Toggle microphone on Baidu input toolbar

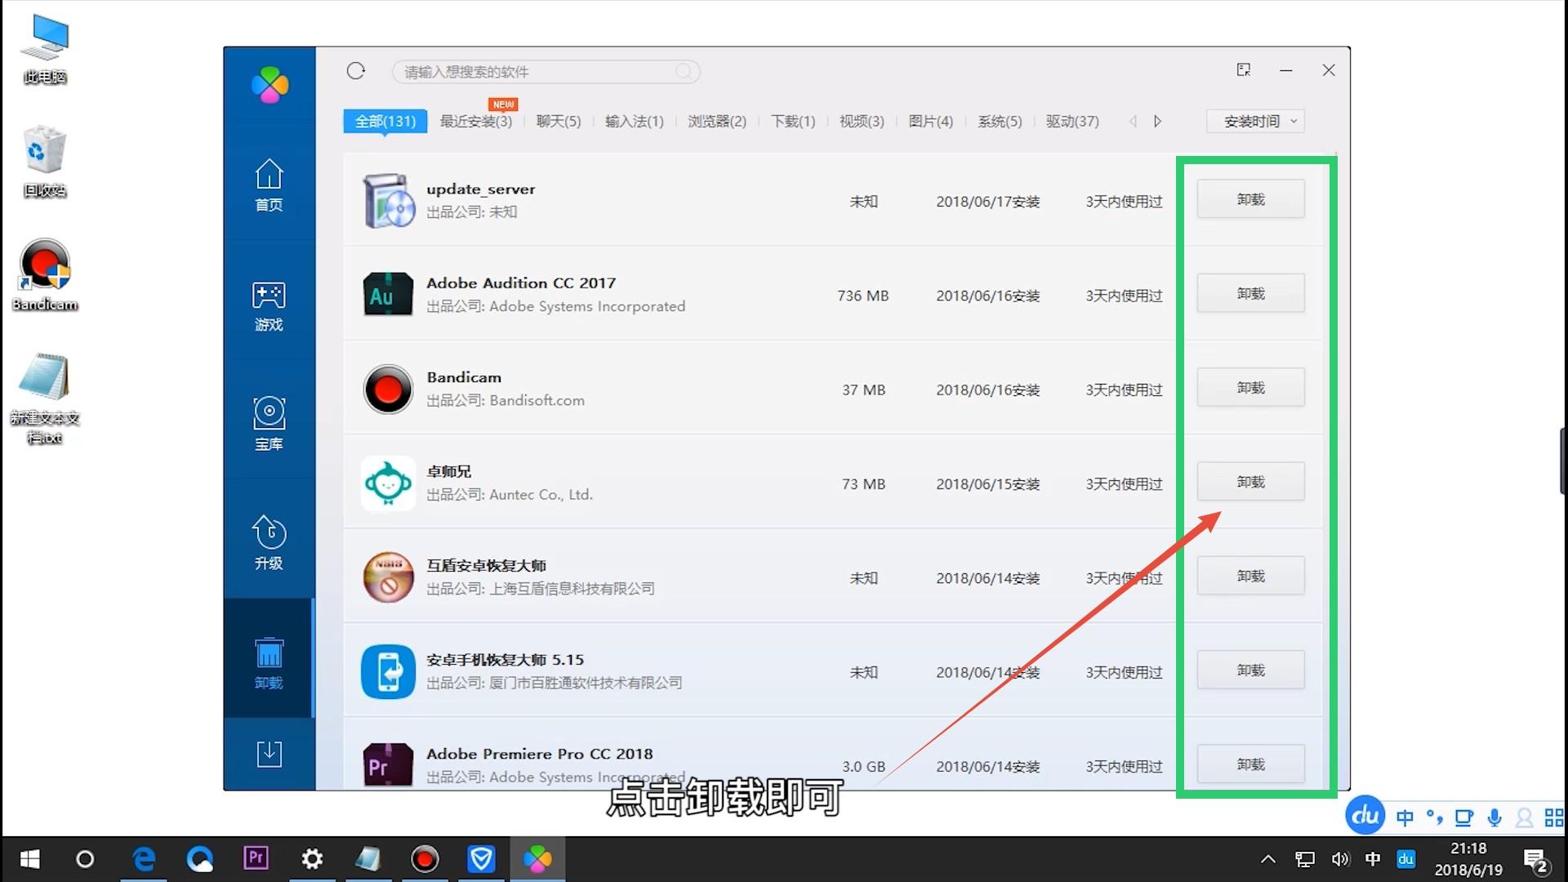[1494, 817]
